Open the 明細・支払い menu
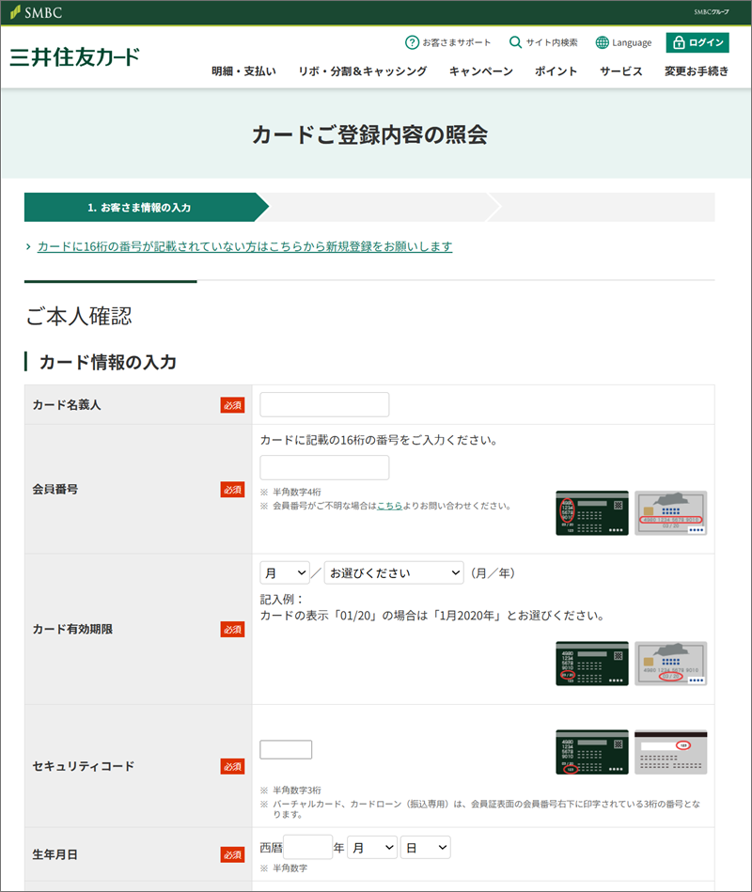The image size is (752, 892). pyautogui.click(x=243, y=71)
